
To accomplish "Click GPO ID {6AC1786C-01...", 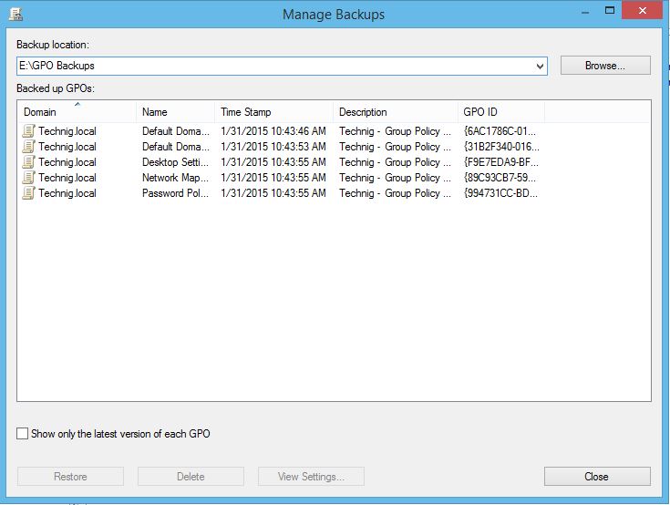I will [x=500, y=131].
